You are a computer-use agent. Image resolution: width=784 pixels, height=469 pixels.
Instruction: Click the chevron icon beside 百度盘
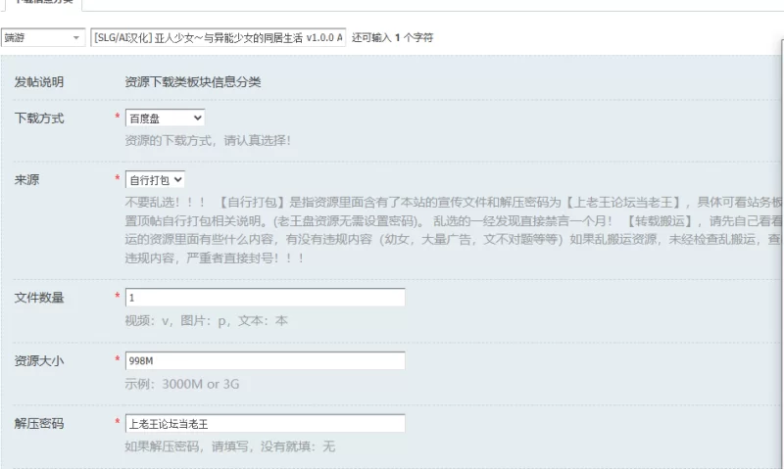coord(198,117)
